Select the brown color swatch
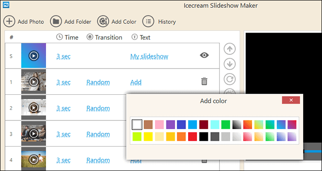 coord(148,125)
